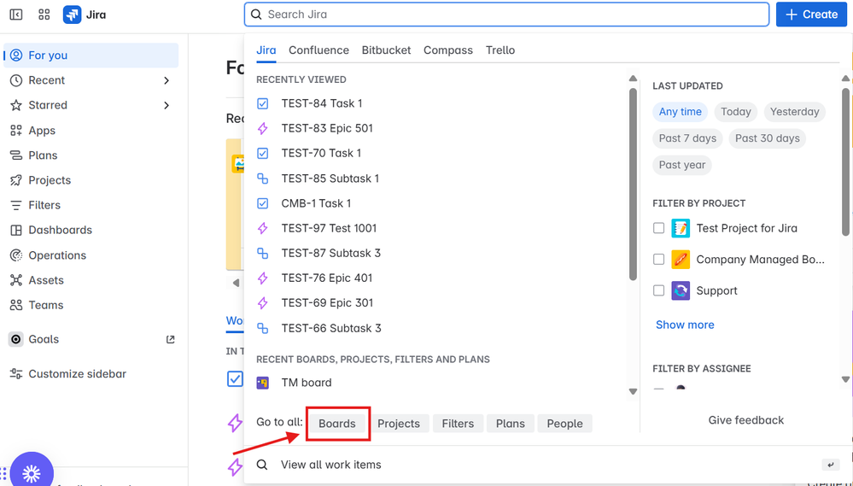The image size is (853, 486).
Task: Click the epic icon for TEST-83
Action: pos(263,128)
